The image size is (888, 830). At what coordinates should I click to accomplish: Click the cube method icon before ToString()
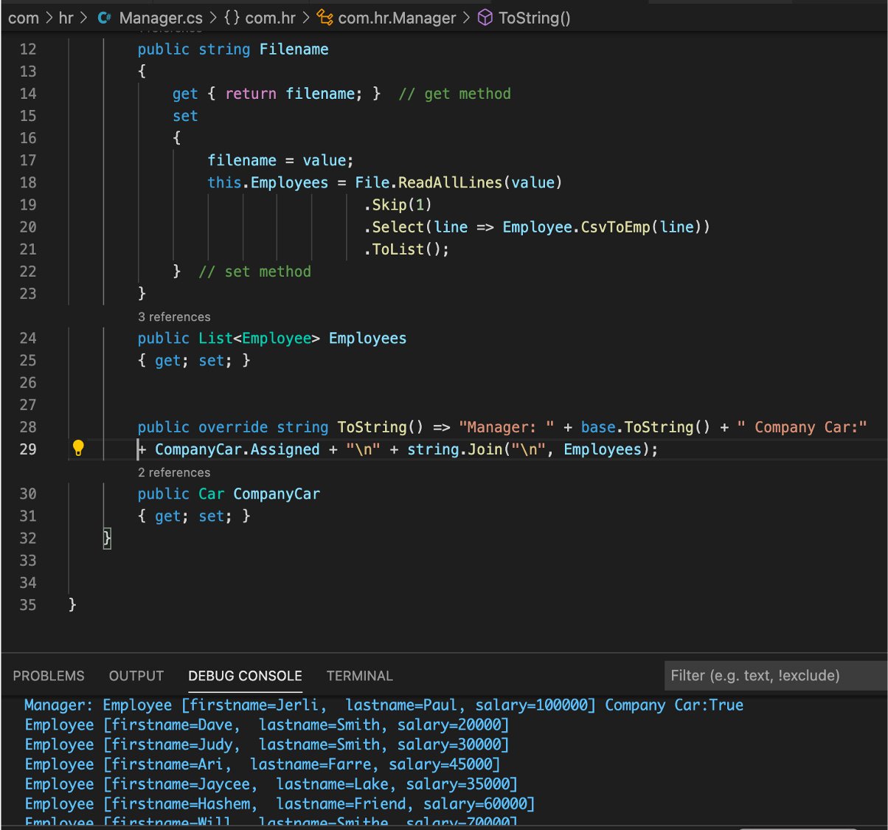tap(485, 18)
